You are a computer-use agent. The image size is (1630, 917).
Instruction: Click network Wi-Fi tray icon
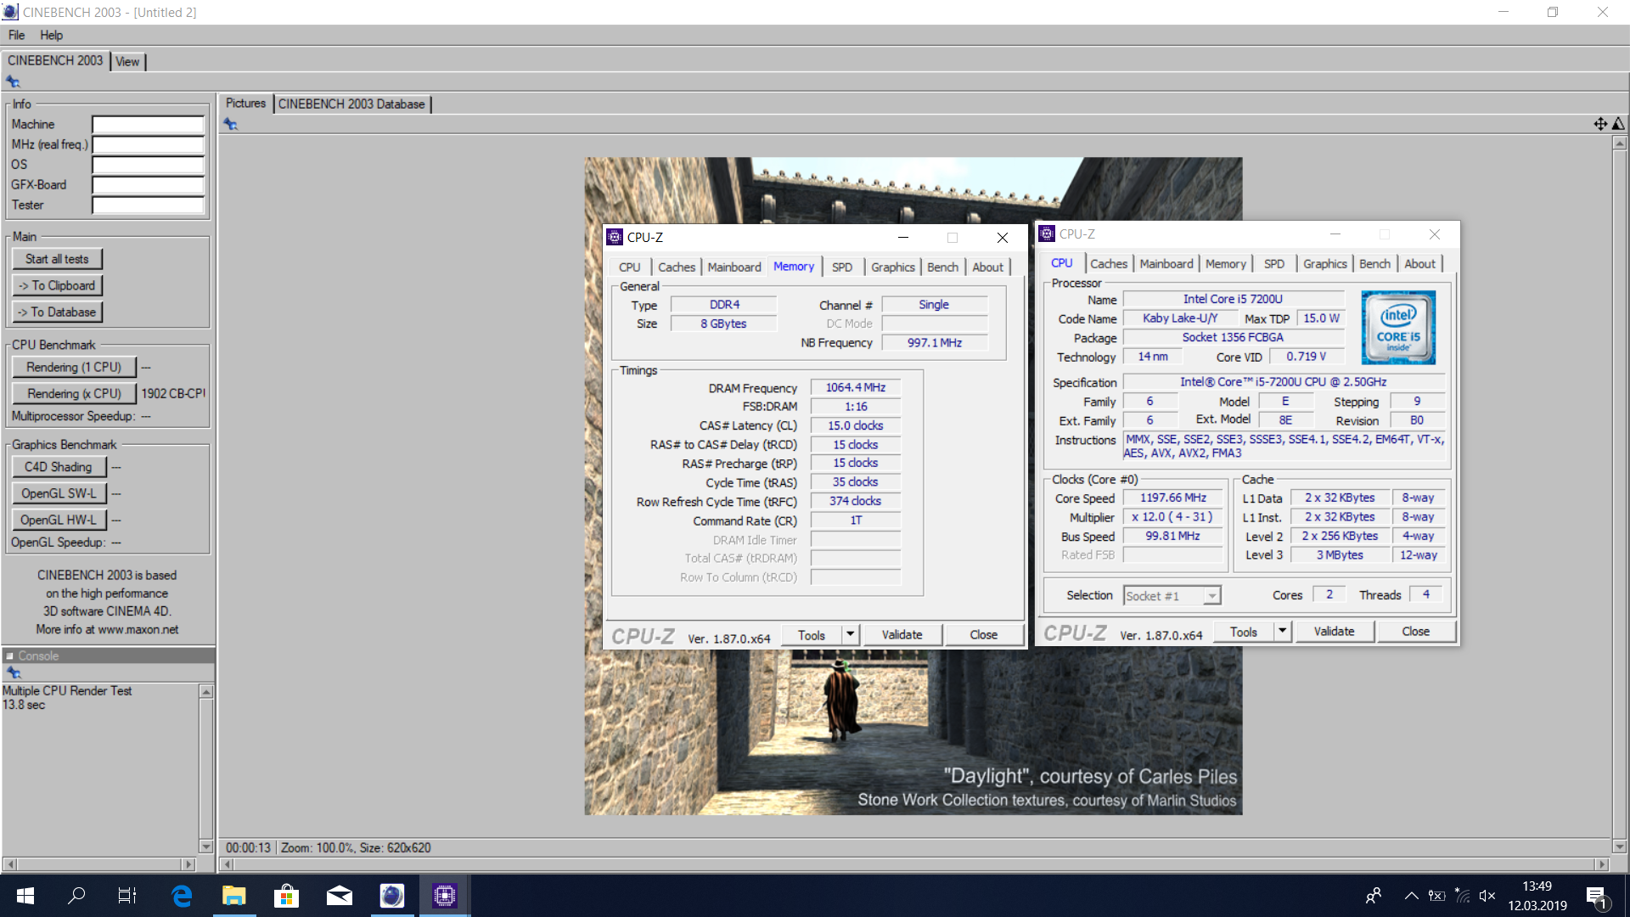(1462, 895)
